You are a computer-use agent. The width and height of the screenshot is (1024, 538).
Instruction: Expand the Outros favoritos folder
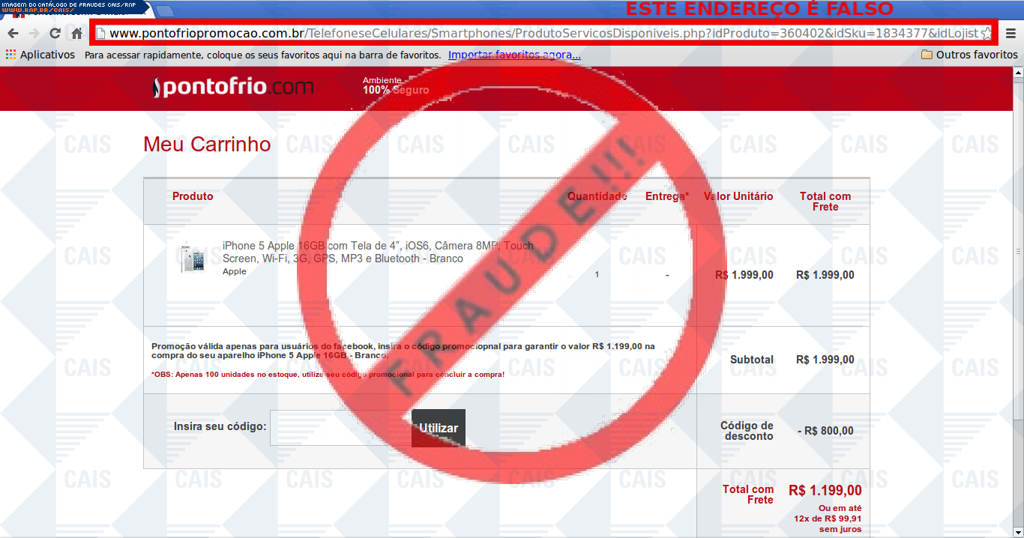(x=969, y=55)
